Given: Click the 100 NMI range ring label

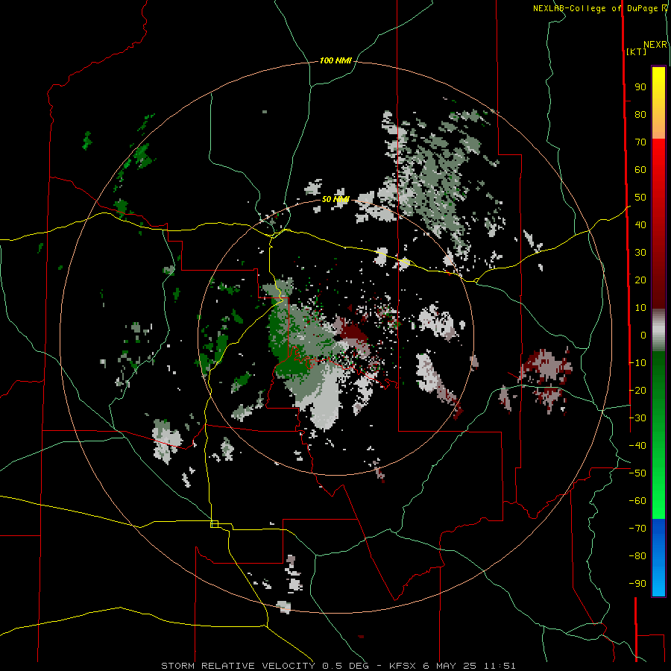Looking at the screenshot, I should click(335, 60).
